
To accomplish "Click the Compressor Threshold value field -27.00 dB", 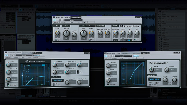I will 14,72.
